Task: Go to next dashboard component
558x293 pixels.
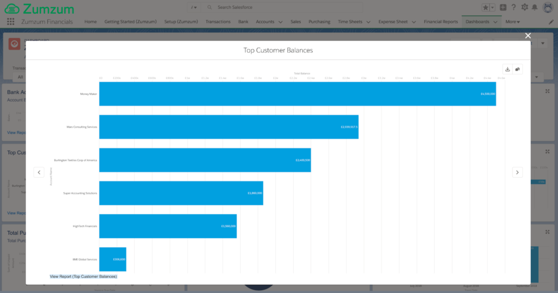Action: tap(518, 173)
